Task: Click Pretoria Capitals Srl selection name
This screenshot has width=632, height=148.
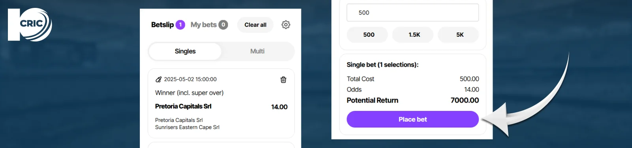Action: 183,106
